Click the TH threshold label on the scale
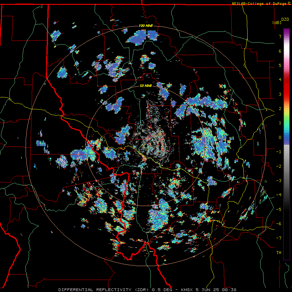Viewport: 292px width, 292px height. point(279,252)
